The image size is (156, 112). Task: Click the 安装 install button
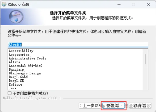click(113, 106)
